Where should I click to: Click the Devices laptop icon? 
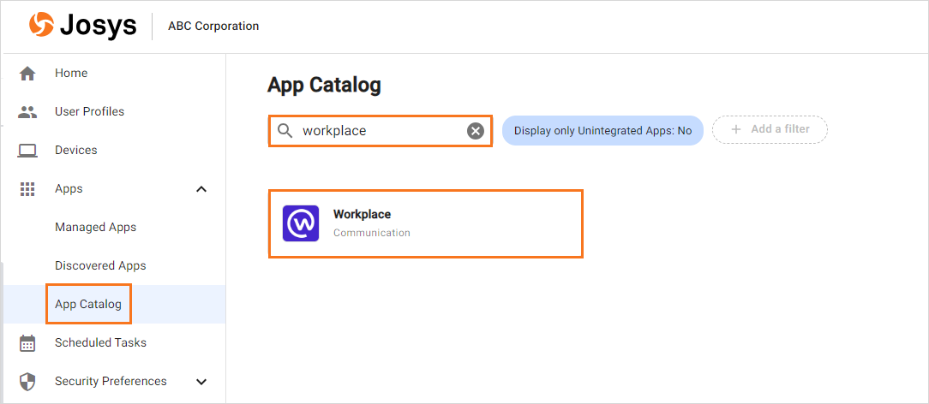27,151
